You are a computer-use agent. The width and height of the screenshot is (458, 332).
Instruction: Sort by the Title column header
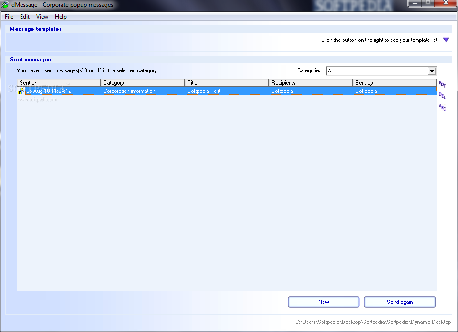pyautogui.click(x=226, y=83)
